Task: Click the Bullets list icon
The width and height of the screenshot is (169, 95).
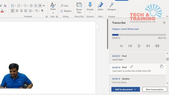Action: (x=12, y=6)
